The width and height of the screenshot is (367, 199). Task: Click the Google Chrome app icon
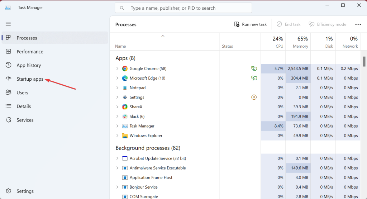(125, 68)
